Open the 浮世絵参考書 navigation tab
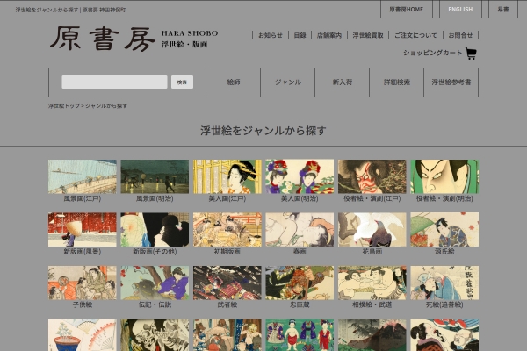The image size is (527, 351). click(451, 82)
